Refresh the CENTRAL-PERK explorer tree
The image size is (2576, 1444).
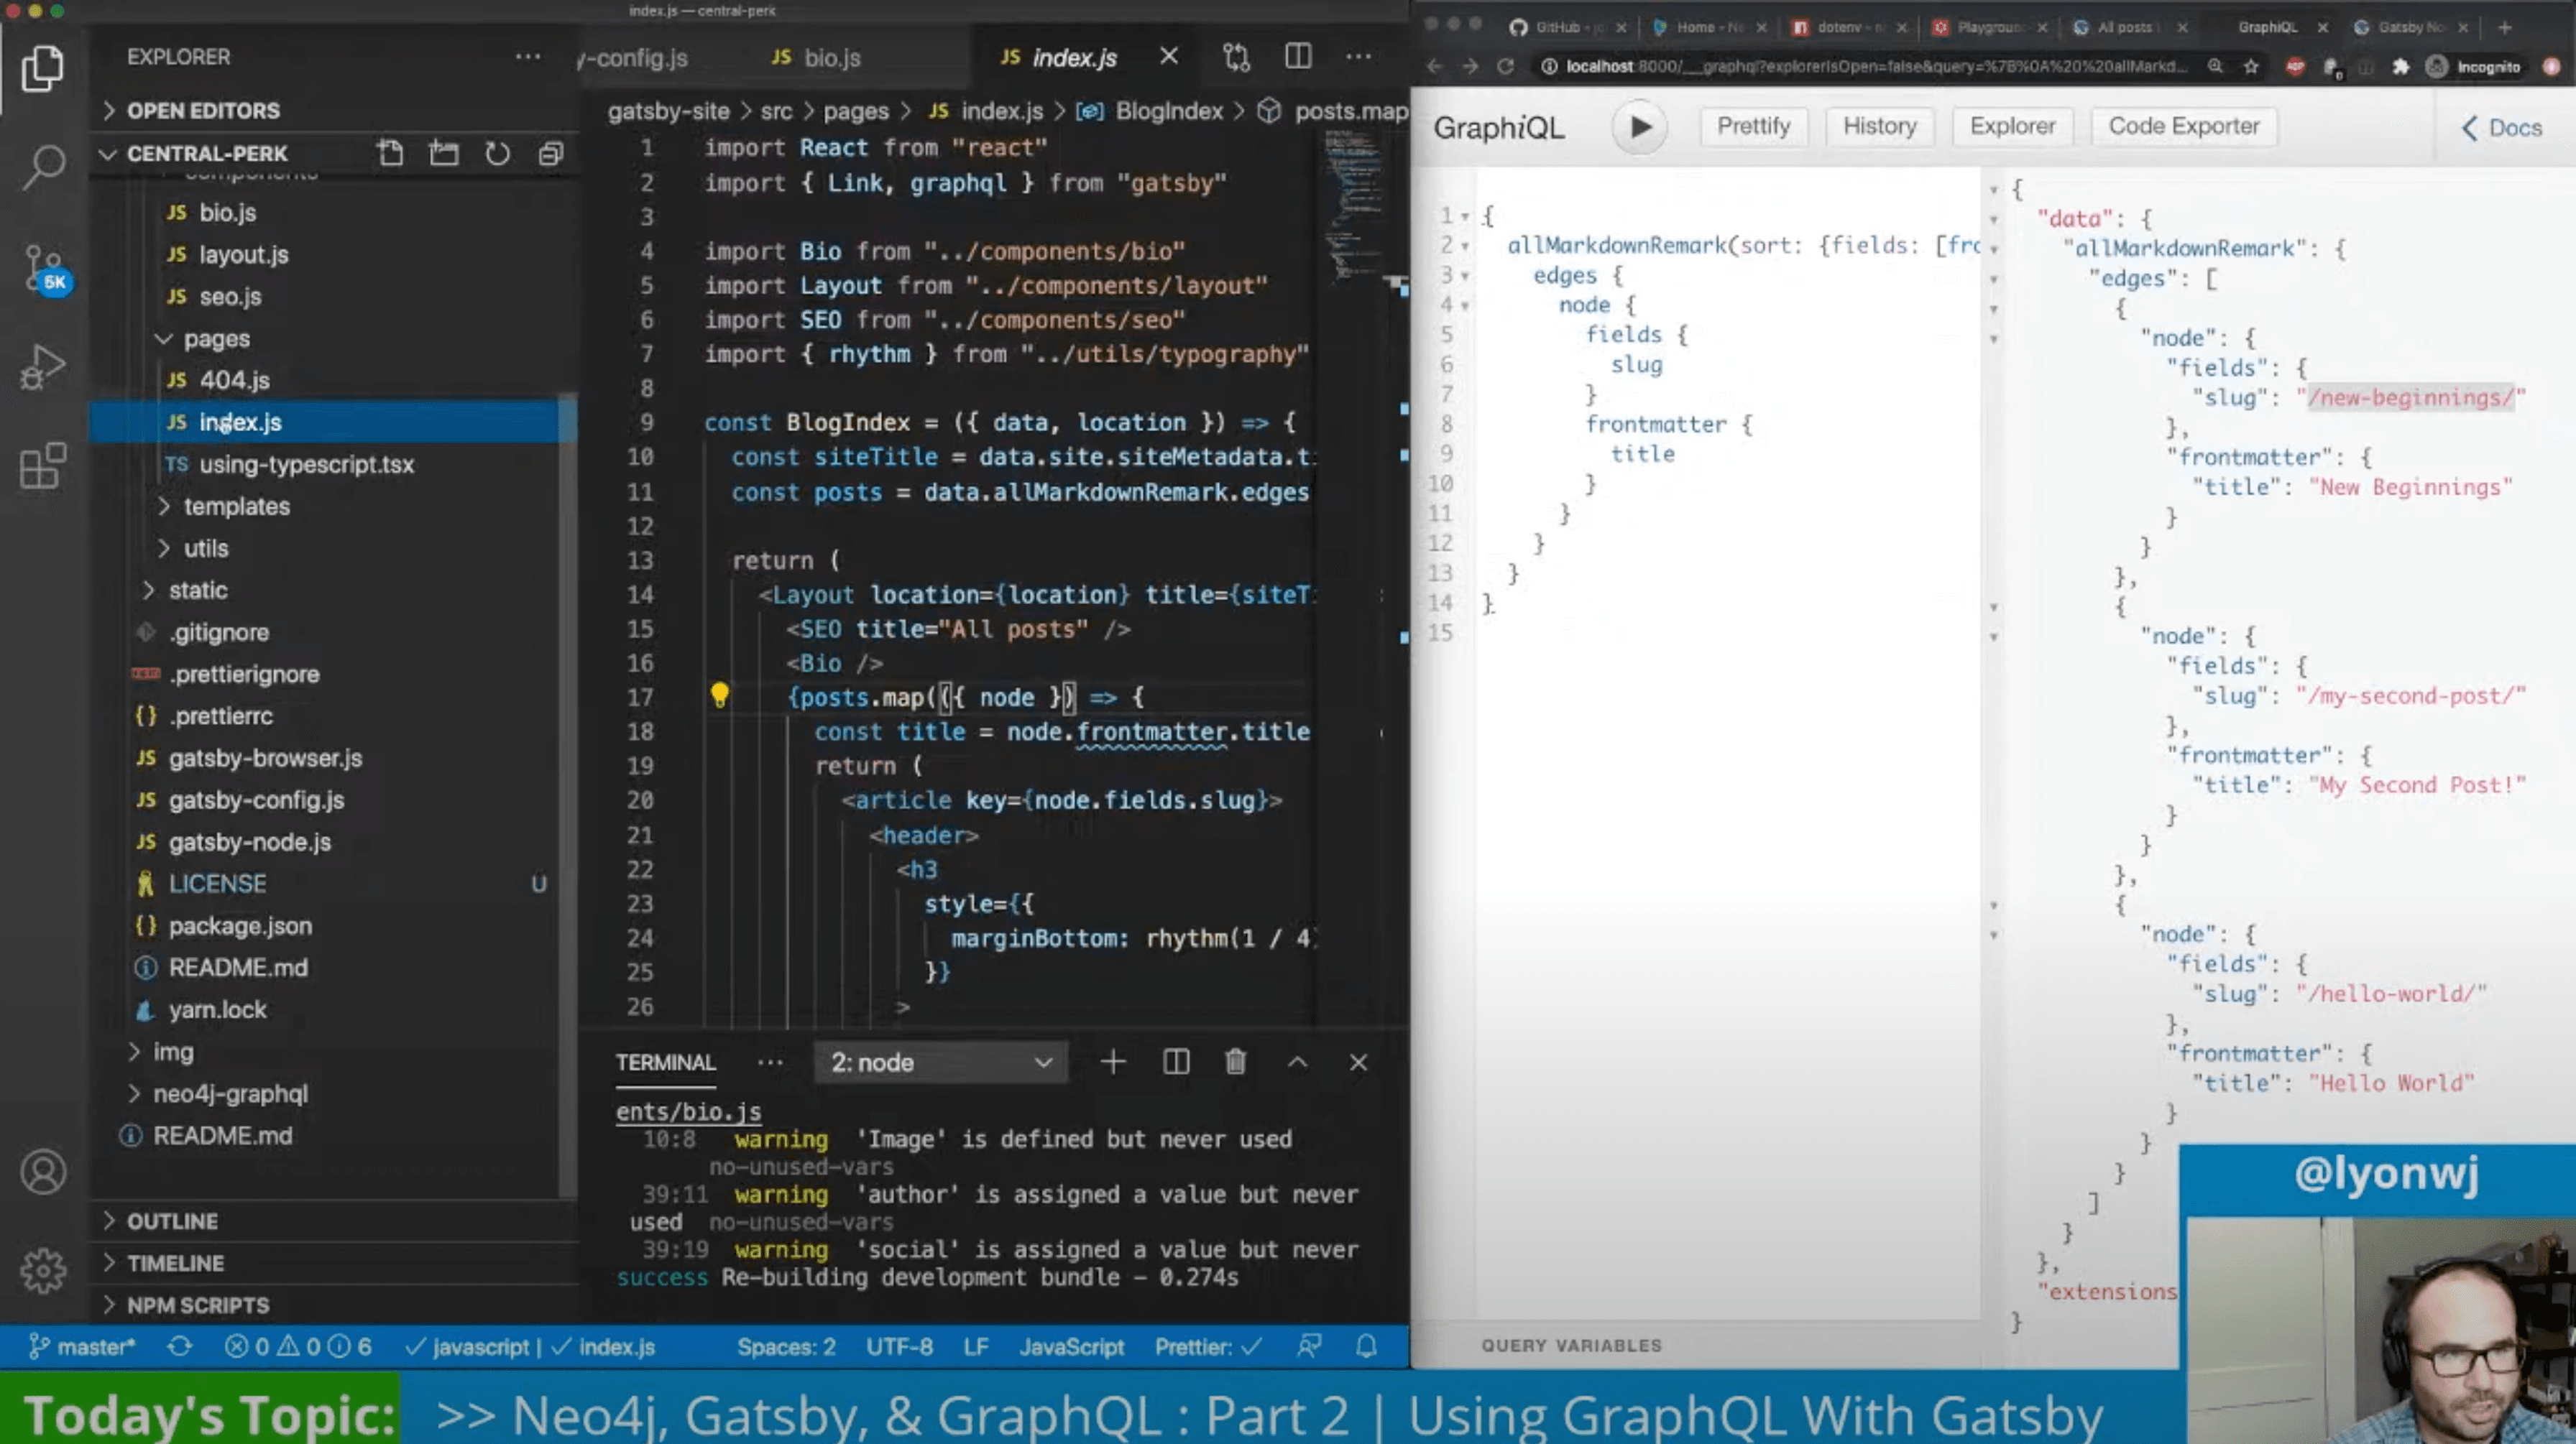(x=497, y=153)
